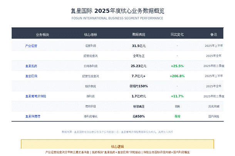Click the 核心指标 column header
235x156 pixels.
tap(91, 35)
